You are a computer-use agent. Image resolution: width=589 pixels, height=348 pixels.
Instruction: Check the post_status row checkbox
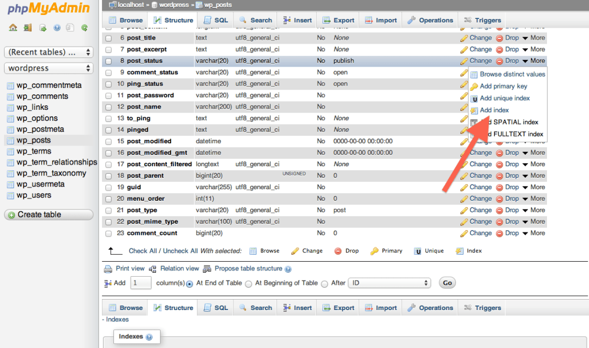coord(108,61)
